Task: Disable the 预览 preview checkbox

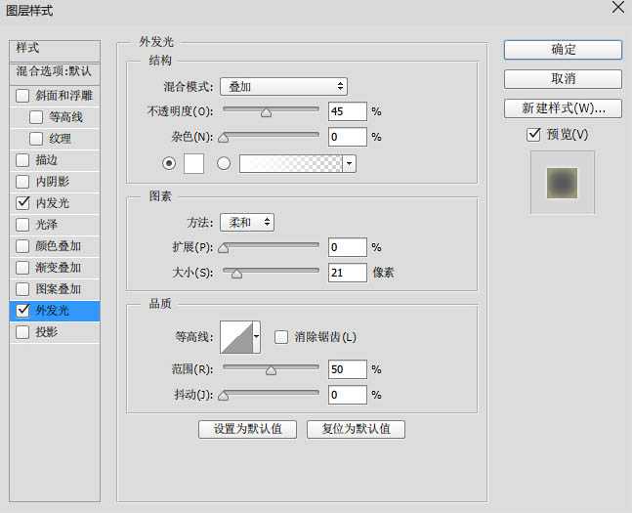Action: pos(533,134)
